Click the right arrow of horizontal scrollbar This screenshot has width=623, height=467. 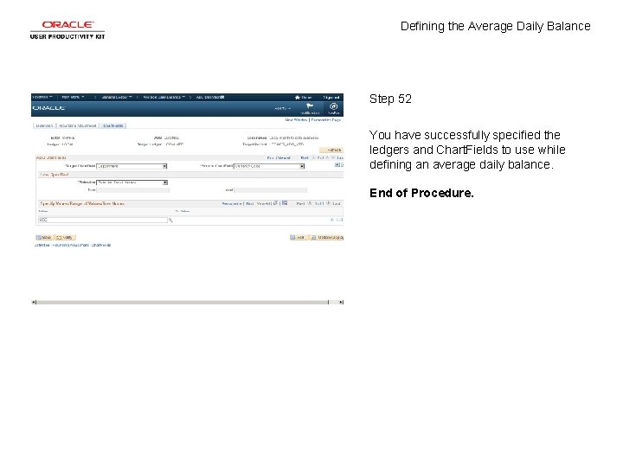coord(341,302)
